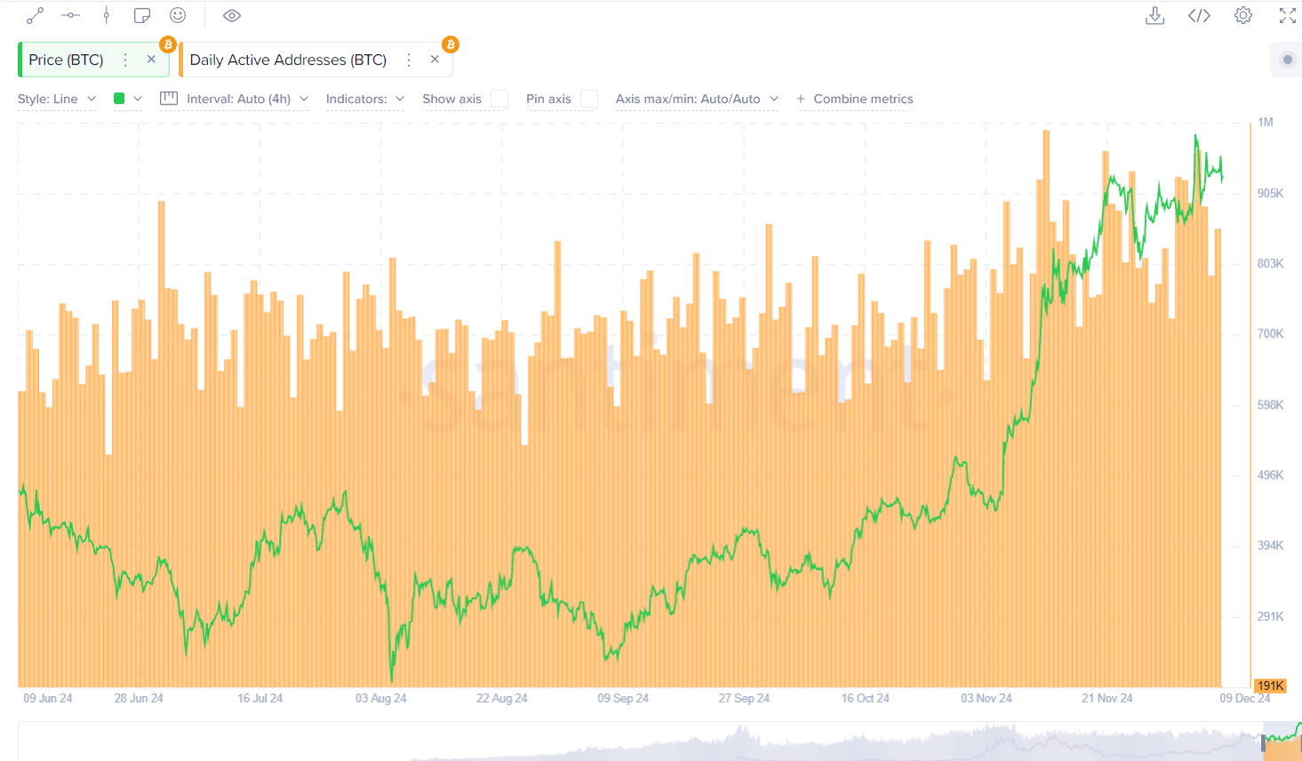Viewport: 1302px width, 761px height.
Task: Click the 191K axis value label
Action: [1269, 686]
